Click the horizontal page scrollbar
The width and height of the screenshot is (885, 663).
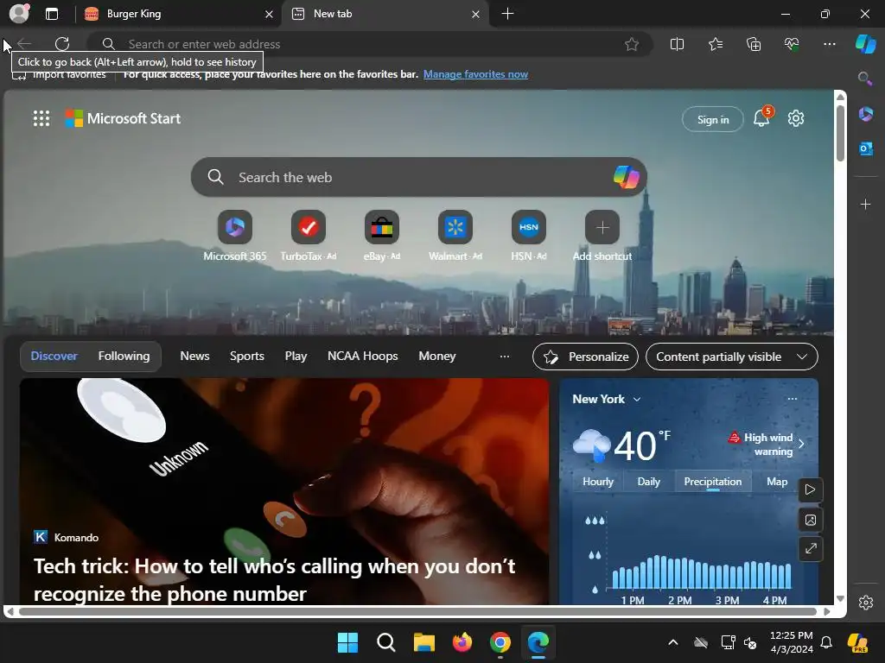(417, 612)
